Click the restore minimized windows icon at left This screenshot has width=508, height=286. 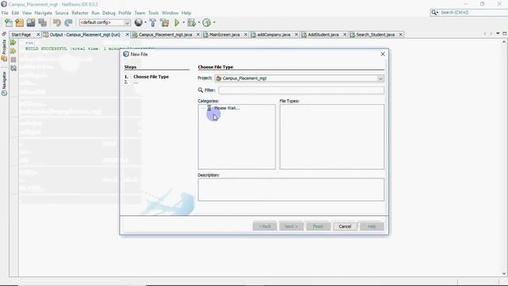pyautogui.click(x=4, y=33)
